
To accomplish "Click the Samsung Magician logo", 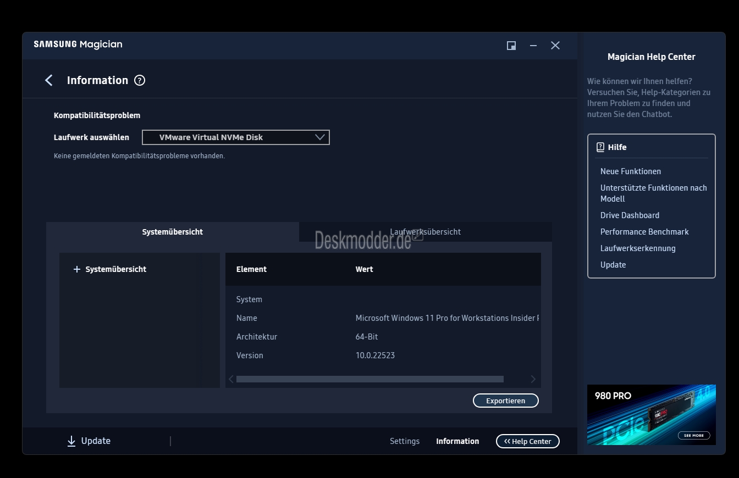I will (78, 45).
